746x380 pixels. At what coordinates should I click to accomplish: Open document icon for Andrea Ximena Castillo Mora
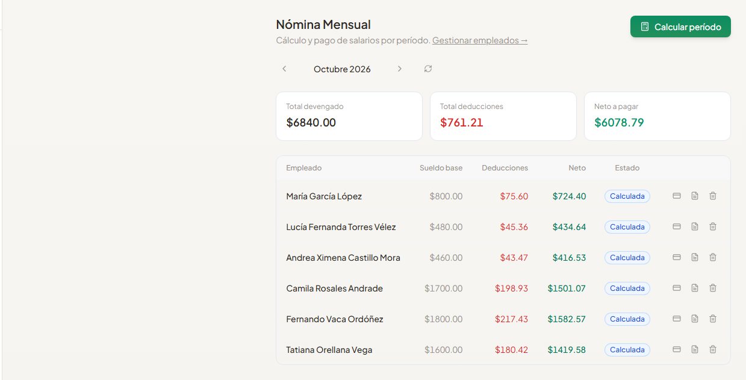695,257
